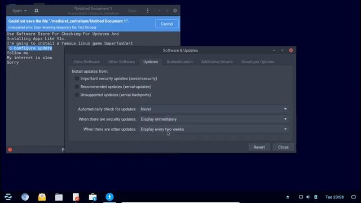Open When there are security updates dropdown
This screenshot has width=361, height=203.
point(214,119)
